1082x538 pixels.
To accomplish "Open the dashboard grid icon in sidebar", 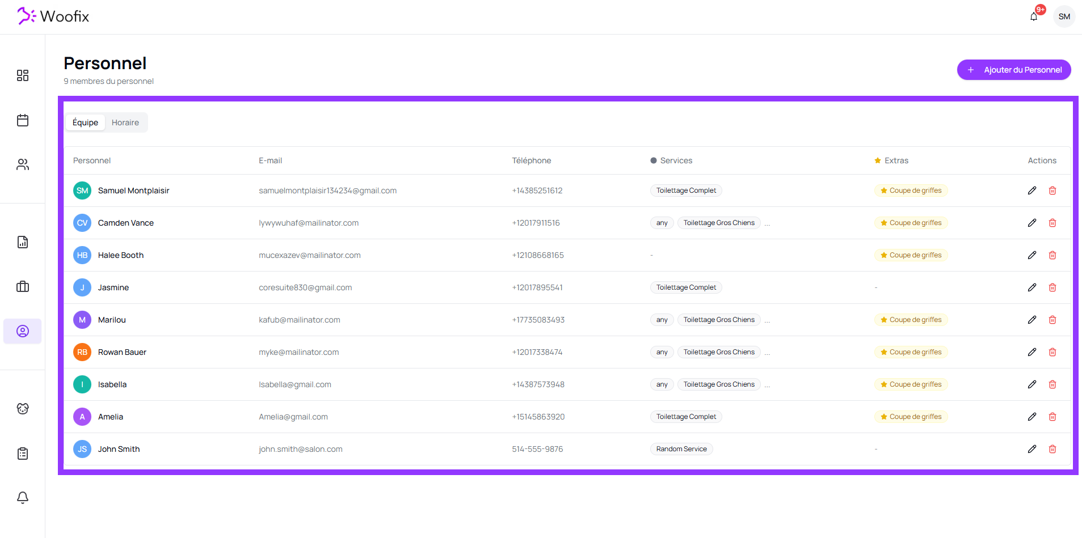I will pos(23,75).
